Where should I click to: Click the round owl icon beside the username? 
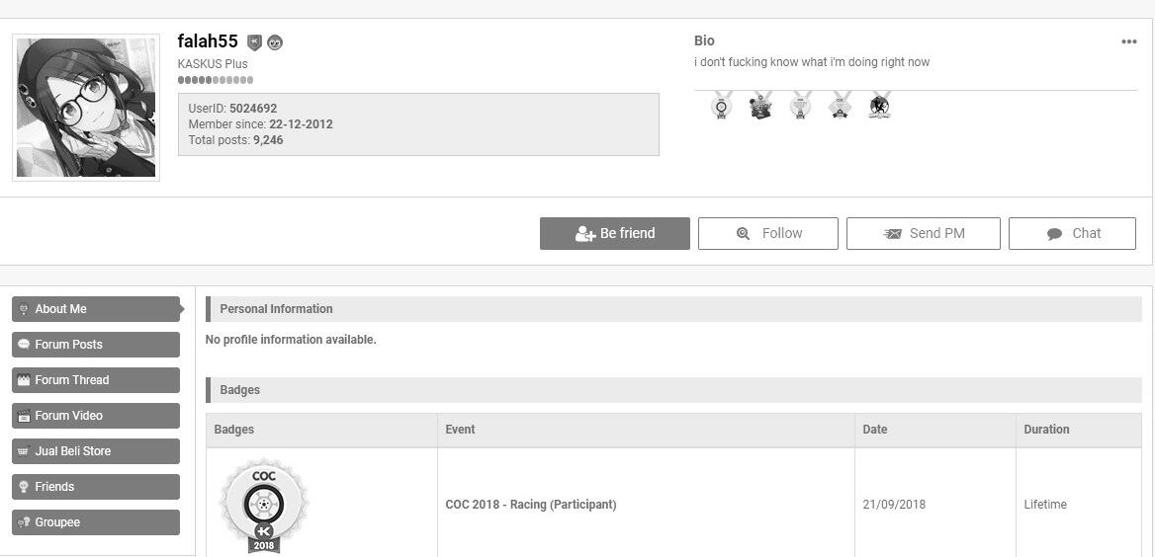coord(275,41)
